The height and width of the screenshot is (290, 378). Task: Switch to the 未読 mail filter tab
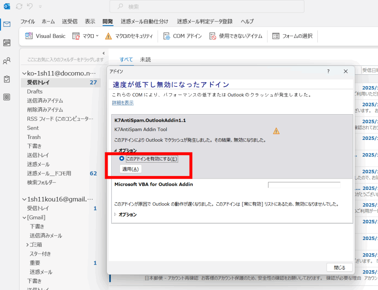click(145, 60)
